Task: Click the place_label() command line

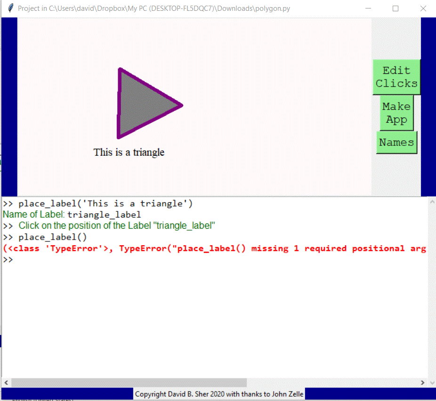Action: point(45,237)
